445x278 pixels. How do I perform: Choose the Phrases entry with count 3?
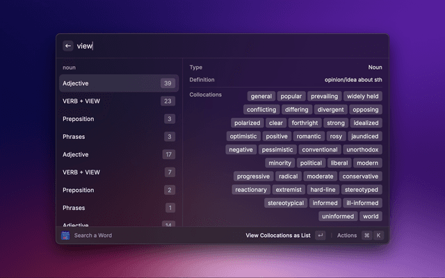tap(118, 137)
